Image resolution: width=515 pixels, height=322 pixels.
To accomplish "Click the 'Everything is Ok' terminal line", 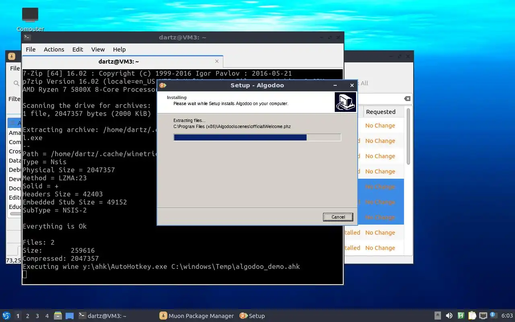I will [54, 226].
